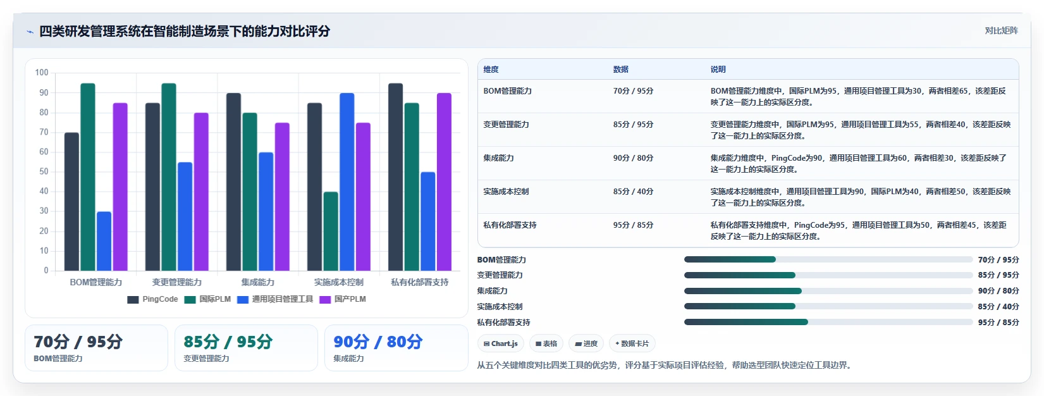Click the 变更管理能力 progress bar
Image resolution: width=1044 pixels, height=396 pixels.
click(x=828, y=275)
